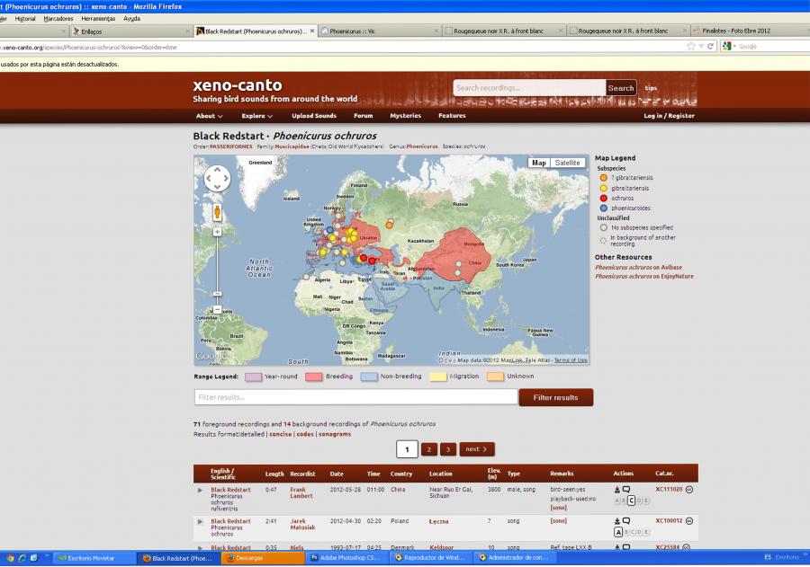Switch to the Phoenicurus :: Vic tab
810x567 pixels.
[x=380, y=31]
